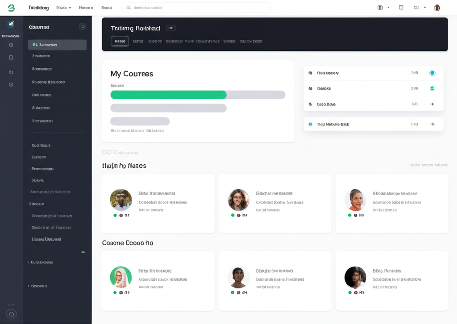457x324 pixels.
Task: Collapse the sidebar using the double-chevron control
Action: [83, 252]
